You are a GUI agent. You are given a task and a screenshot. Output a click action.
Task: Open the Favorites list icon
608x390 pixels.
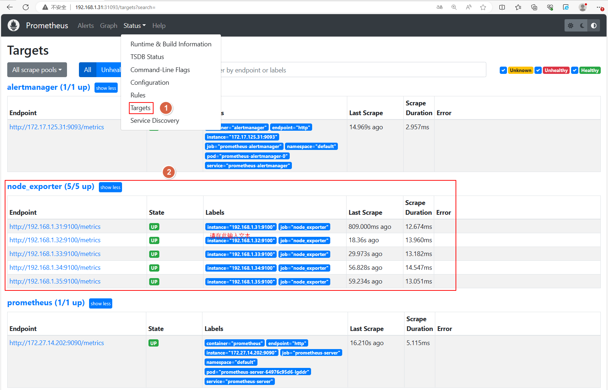(x=518, y=7)
